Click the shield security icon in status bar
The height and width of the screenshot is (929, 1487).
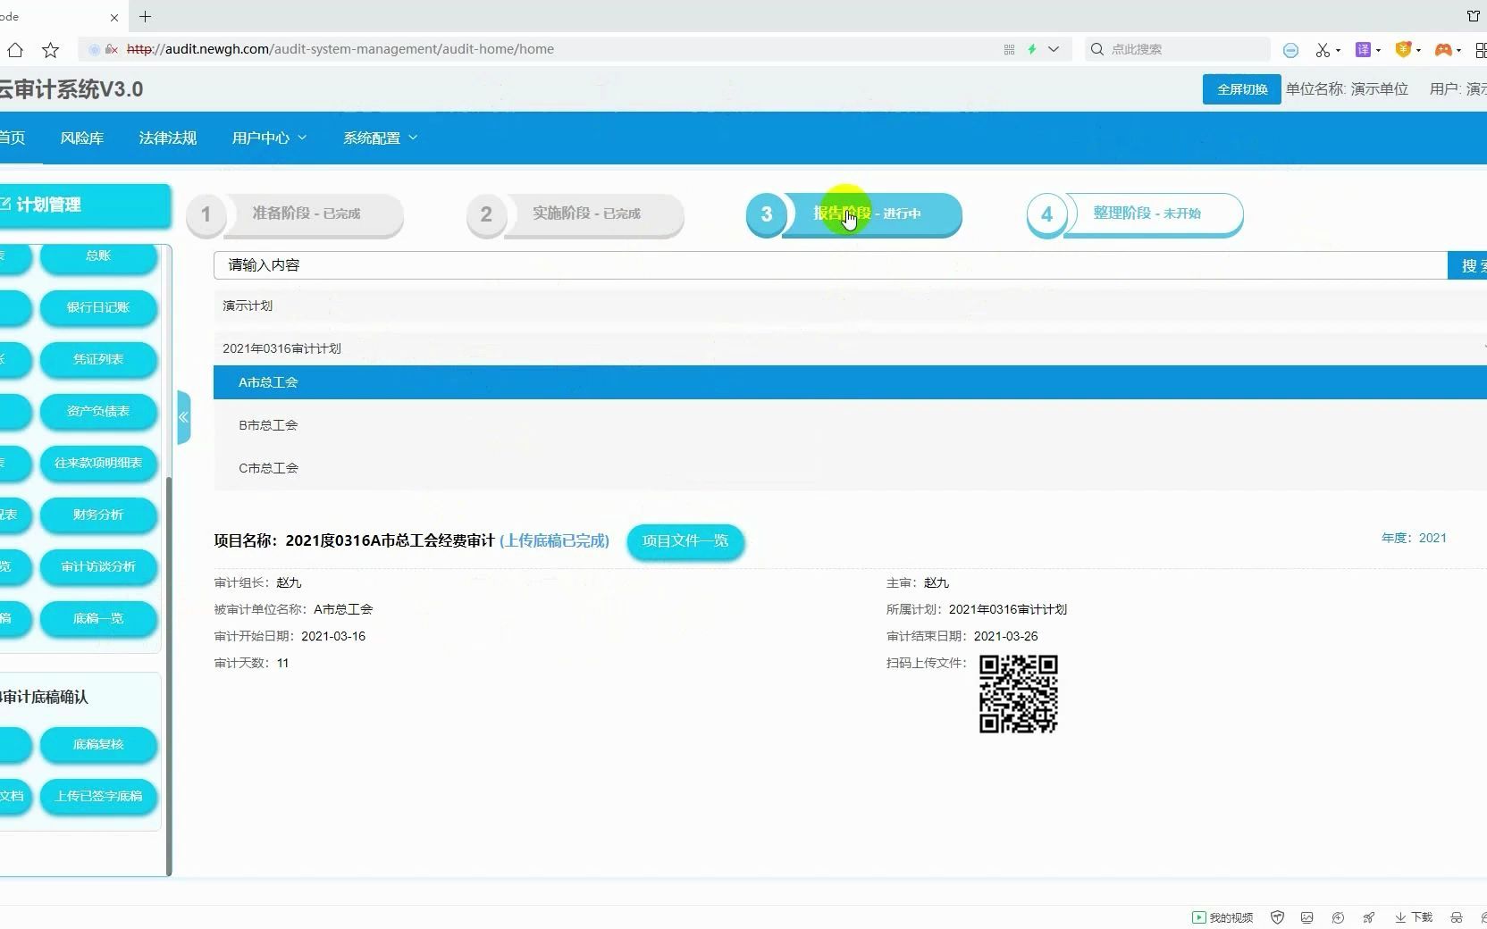[x=1278, y=917]
